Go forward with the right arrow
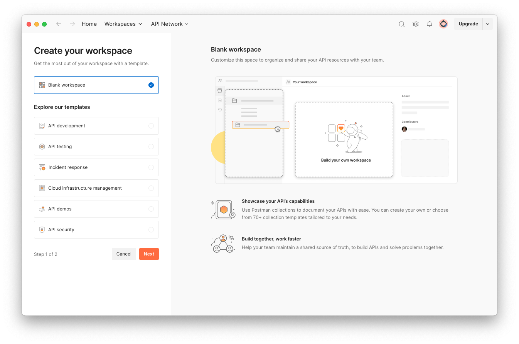 click(x=72, y=24)
